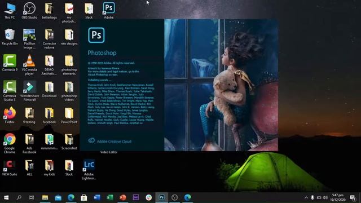The height and width of the screenshot is (203, 361).
Task: Click the Ps logo on the splash screen
Action: click(96, 35)
